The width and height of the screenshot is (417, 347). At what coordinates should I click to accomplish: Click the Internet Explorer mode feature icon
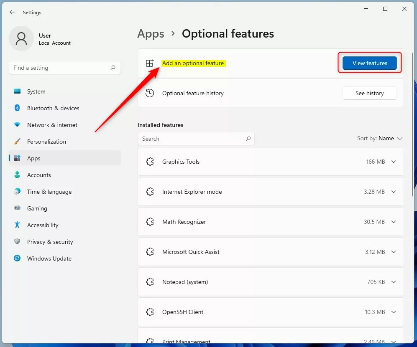pos(150,191)
